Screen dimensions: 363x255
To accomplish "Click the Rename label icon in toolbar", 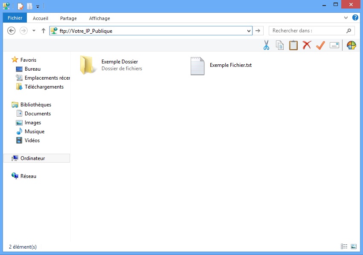I will pyautogui.click(x=334, y=45).
